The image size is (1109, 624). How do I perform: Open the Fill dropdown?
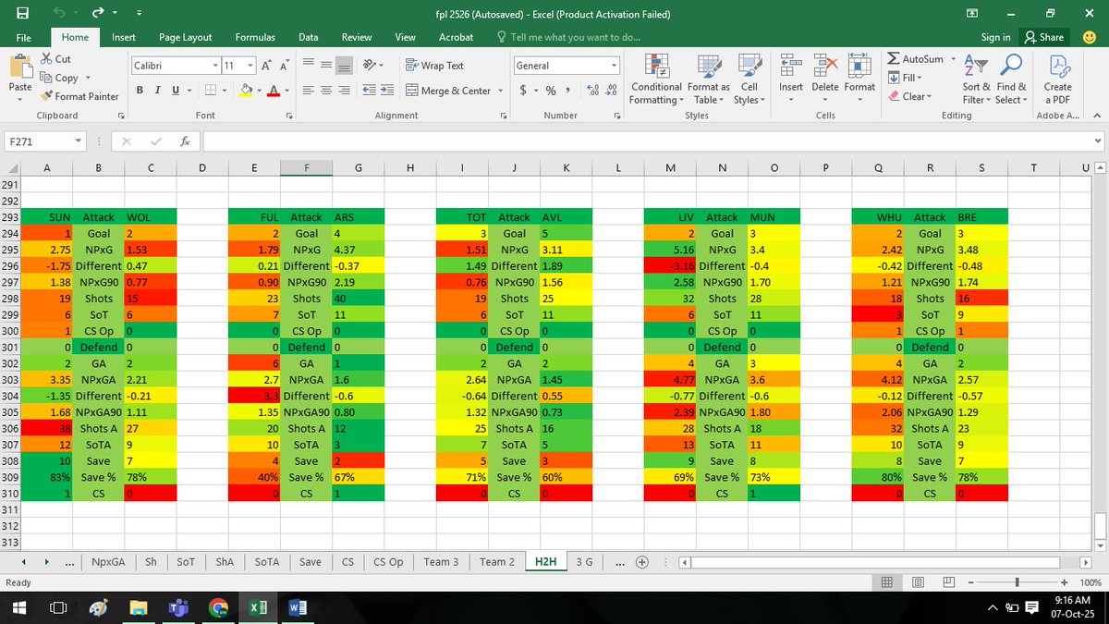click(905, 78)
